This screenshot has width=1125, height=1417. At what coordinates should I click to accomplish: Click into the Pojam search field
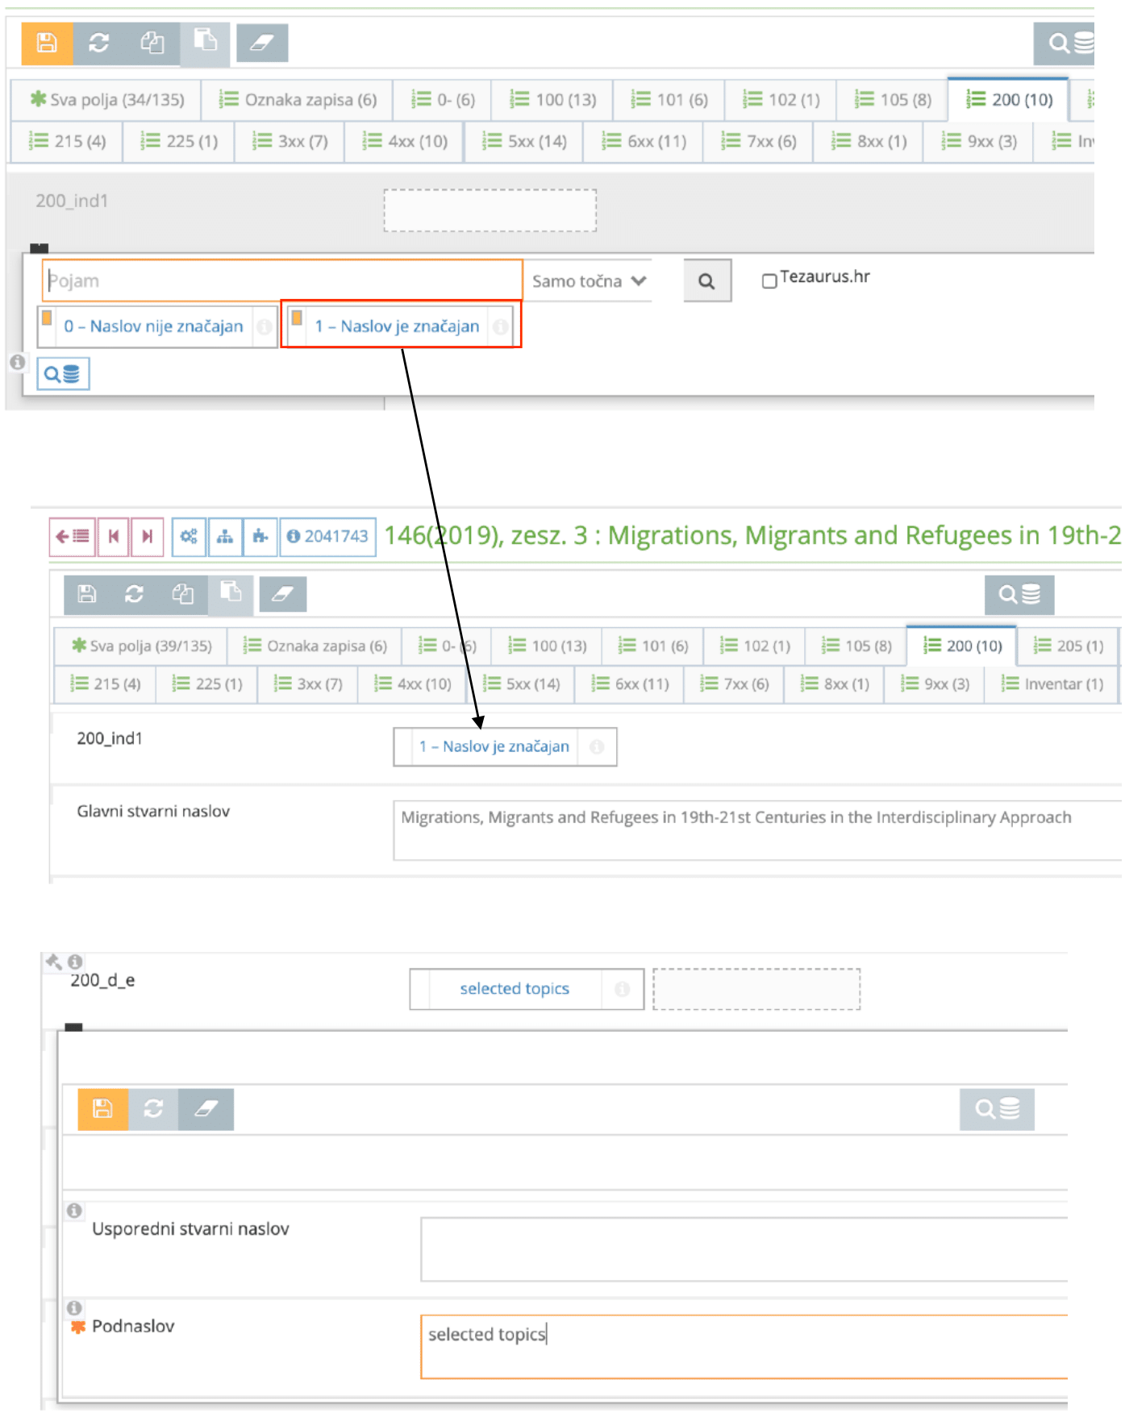tap(282, 281)
